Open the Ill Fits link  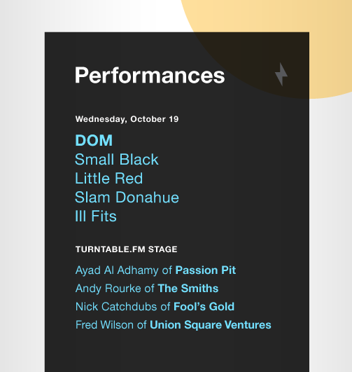point(96,216)
